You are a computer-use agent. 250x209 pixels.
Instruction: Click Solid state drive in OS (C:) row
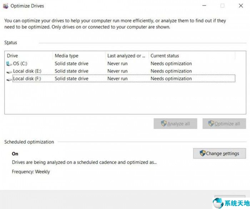tap(71, 64)
